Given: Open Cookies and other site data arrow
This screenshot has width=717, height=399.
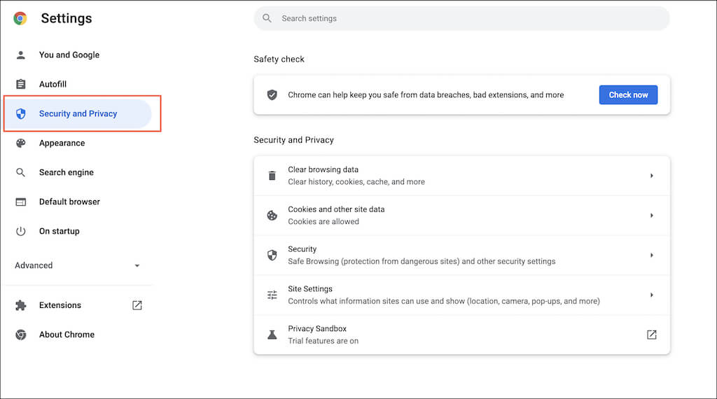Looking at the screenshot, I should pyautogui.click(x=651, y=216).
